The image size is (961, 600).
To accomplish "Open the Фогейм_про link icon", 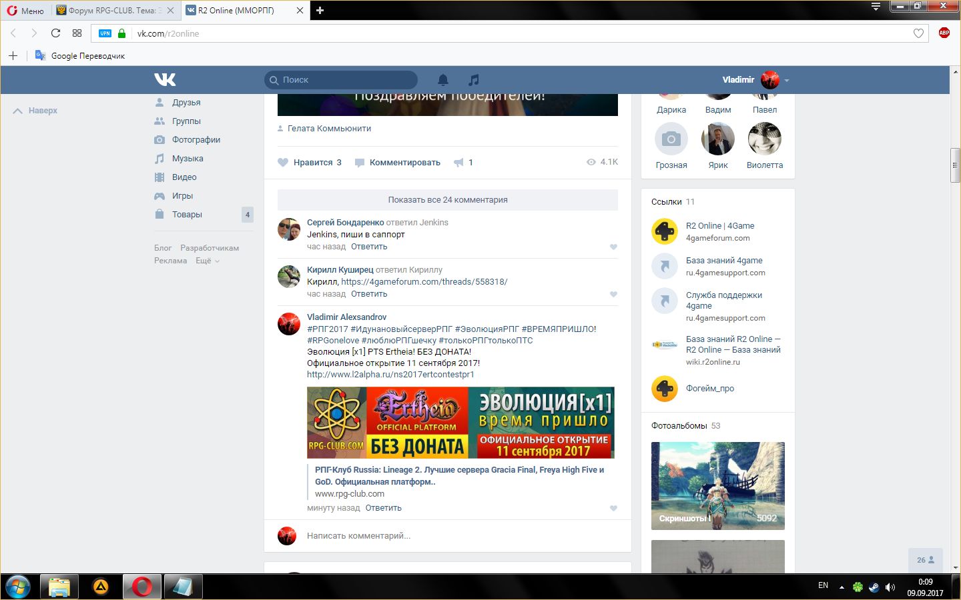I will pyautogui.click(x=665, y=389).
